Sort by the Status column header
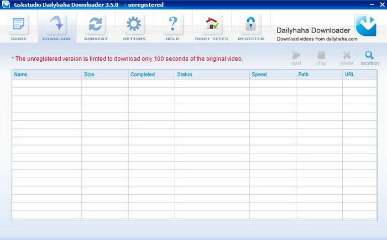The height and width of the screenshot is (240, 387). (212, 74)
